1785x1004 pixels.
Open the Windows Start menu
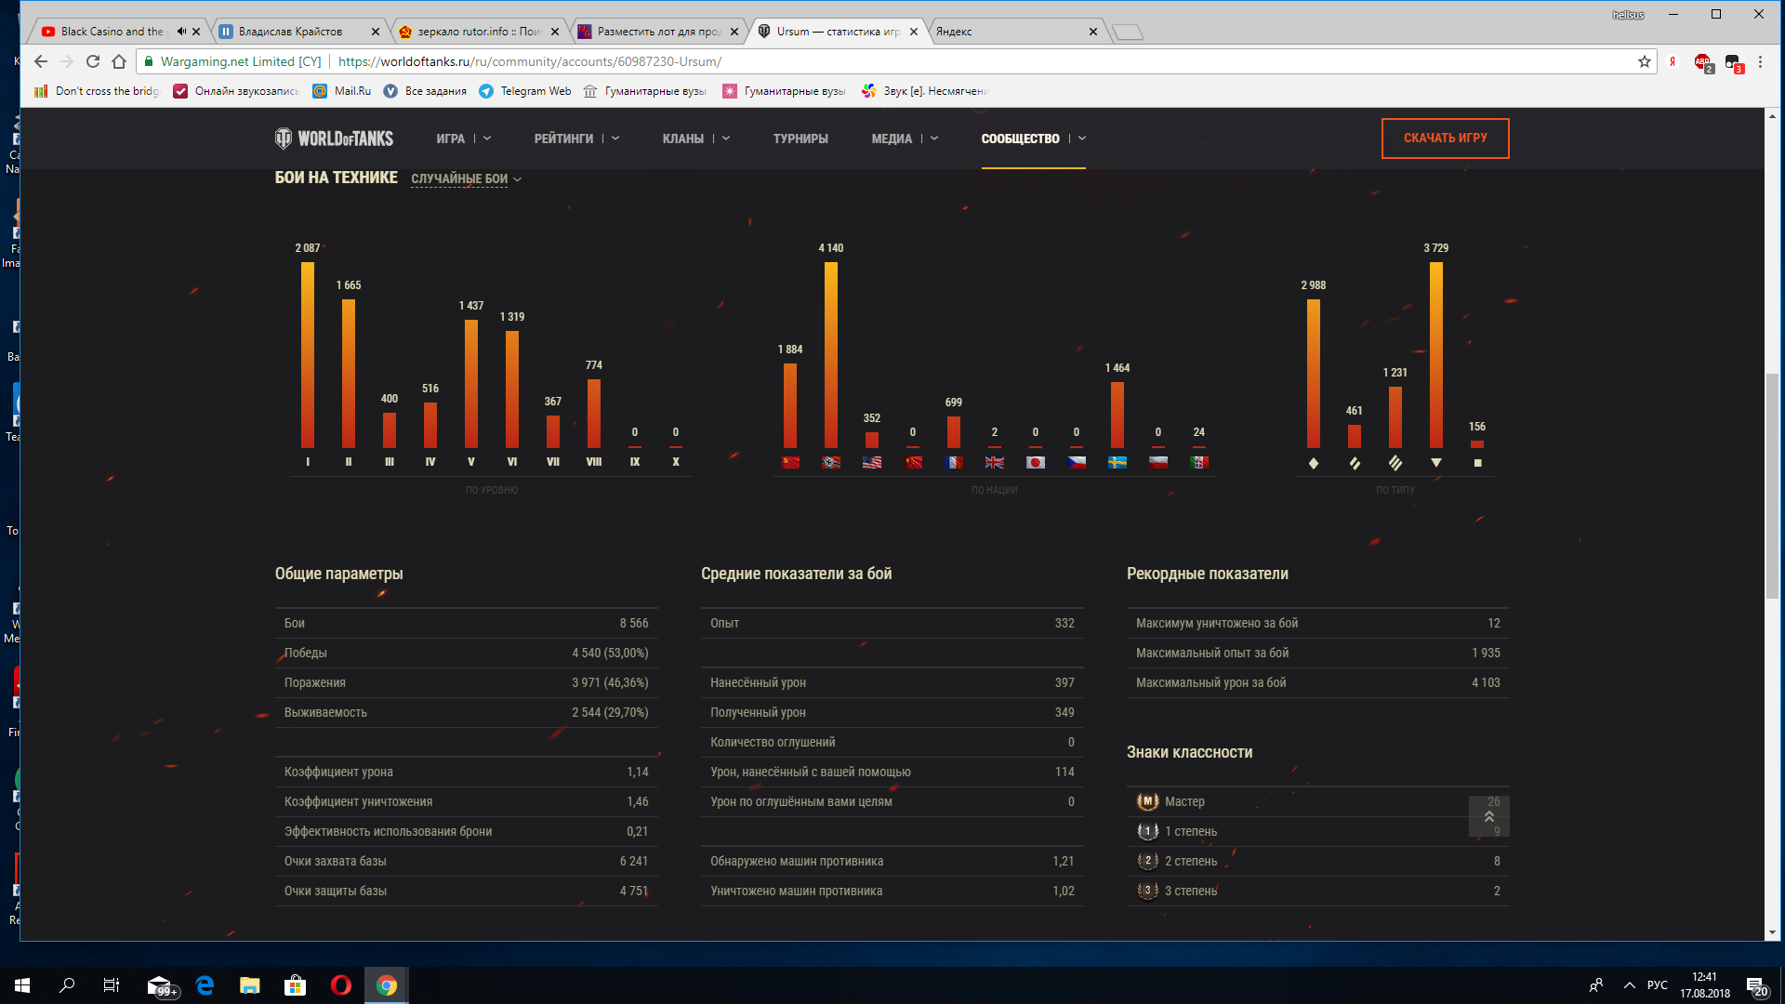[x=22, y=985]
